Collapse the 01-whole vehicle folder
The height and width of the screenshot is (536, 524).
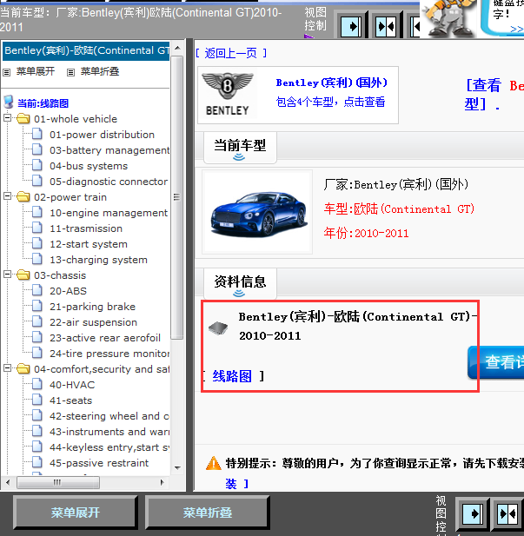click(x=7, y=118)
